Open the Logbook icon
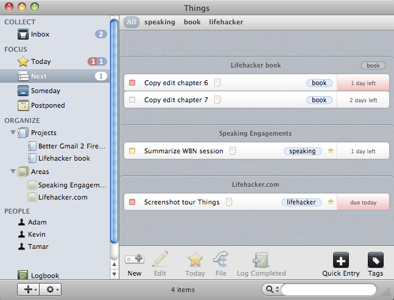 point(23,275)
